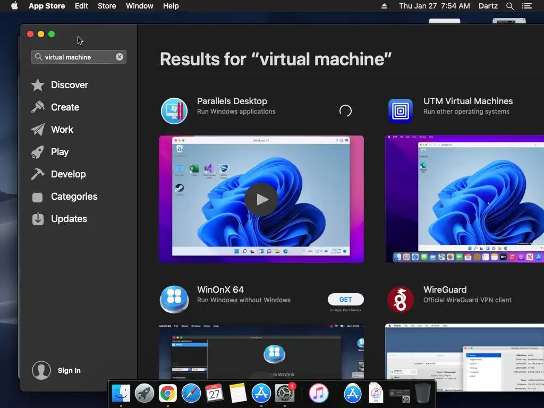Image resolution: width=544 pixels, height=408 pixels.
Task: Click the Official WireGuard VPN client subtitle
Action: point(467,300)
